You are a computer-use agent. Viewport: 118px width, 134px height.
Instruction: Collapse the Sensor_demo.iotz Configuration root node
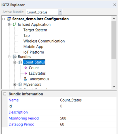click(x=4, y=19)
